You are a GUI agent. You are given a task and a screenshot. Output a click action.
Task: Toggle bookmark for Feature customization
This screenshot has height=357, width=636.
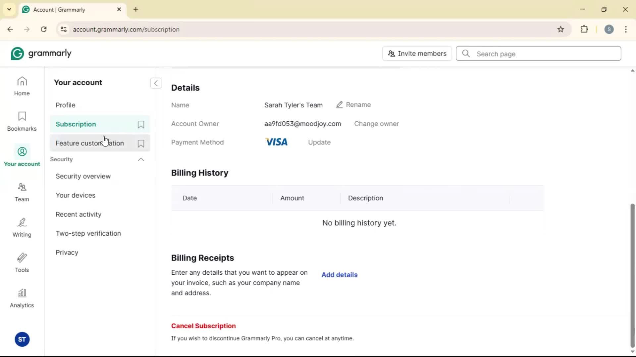[141, 143]
